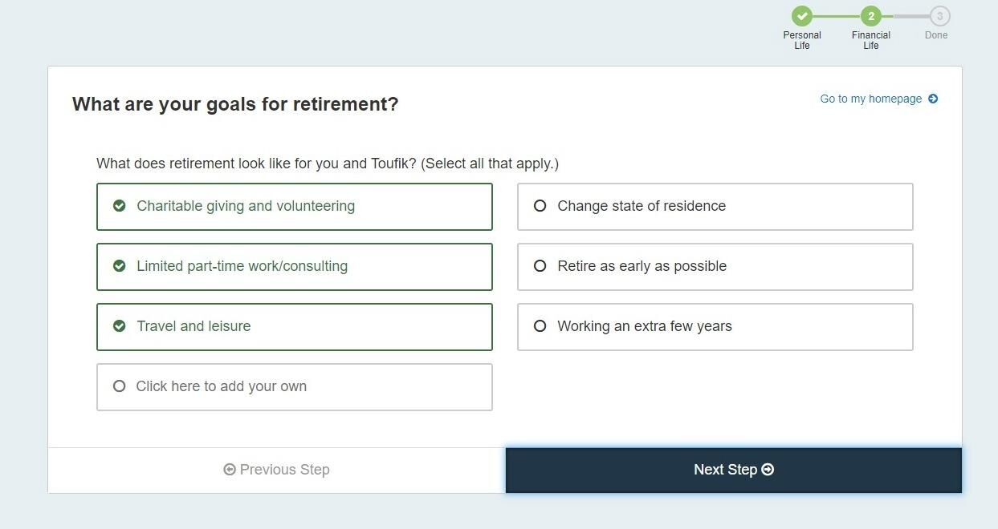Click the Personal Life step label
Viewport: 998px width, 529px height.
point(802,40)
